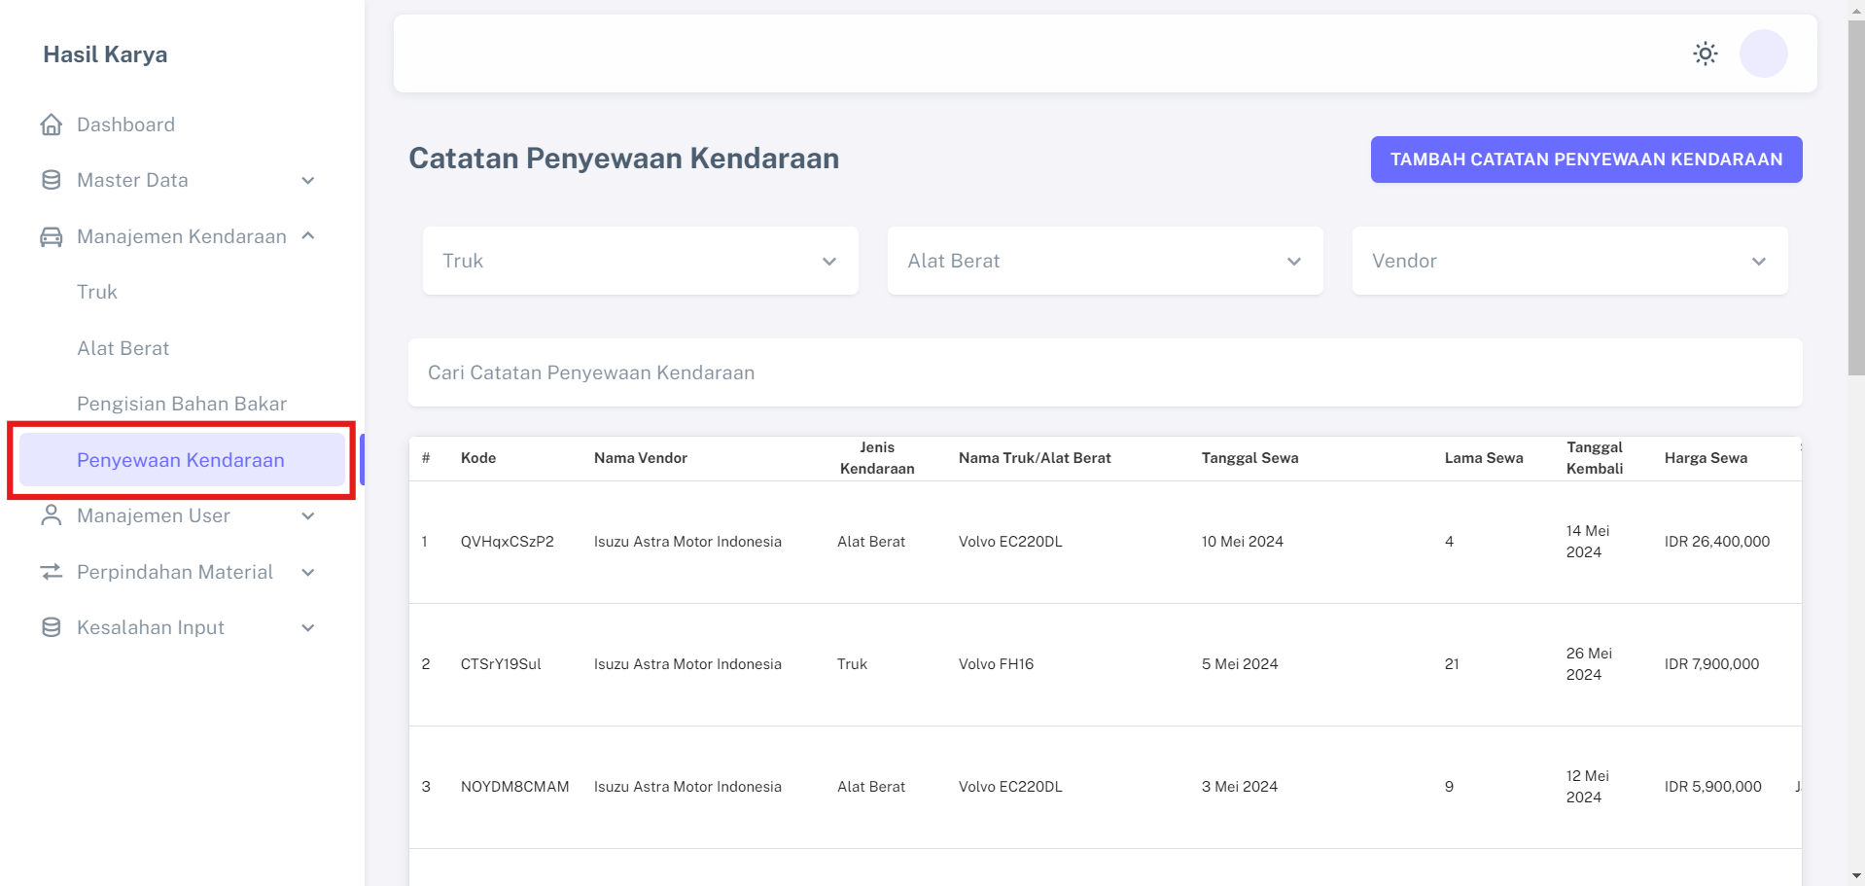Open Pengisian Bahan Bakar from the sidebar

(181, 403)
